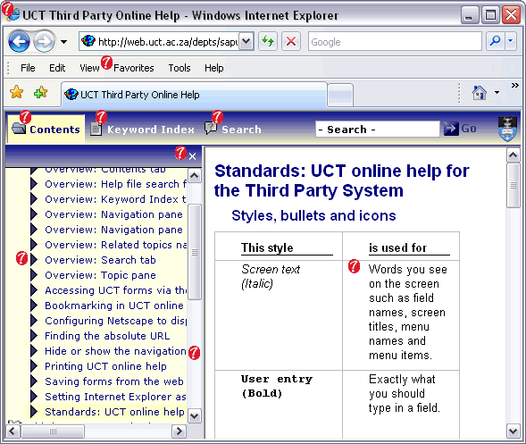Viewport: 526px width, 444px height.
Task: Click the magnifier search icon
Action: click(x=495, y=42)
